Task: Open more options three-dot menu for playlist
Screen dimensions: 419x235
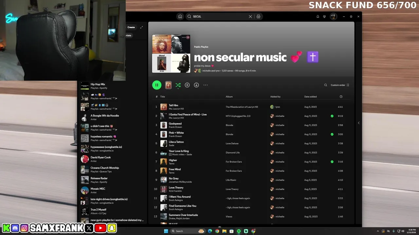Action: pos(206,85)
